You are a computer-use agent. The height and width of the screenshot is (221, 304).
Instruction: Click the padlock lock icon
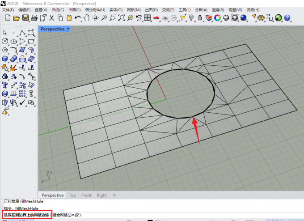point(200,18)
